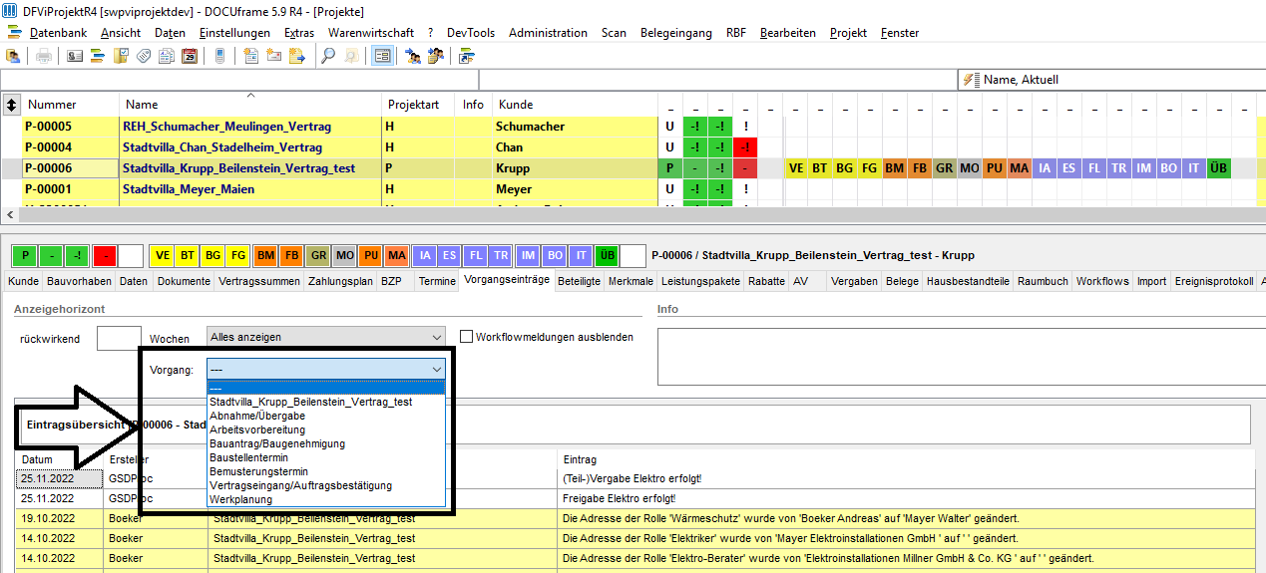
Task: Click the new envelope message icon
Action: [273, 56]
